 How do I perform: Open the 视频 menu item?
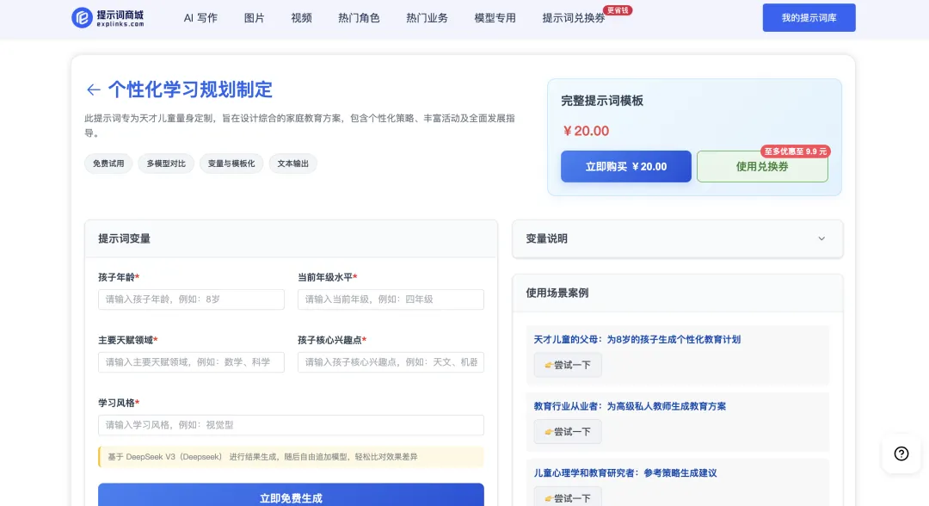pos(302,18)
